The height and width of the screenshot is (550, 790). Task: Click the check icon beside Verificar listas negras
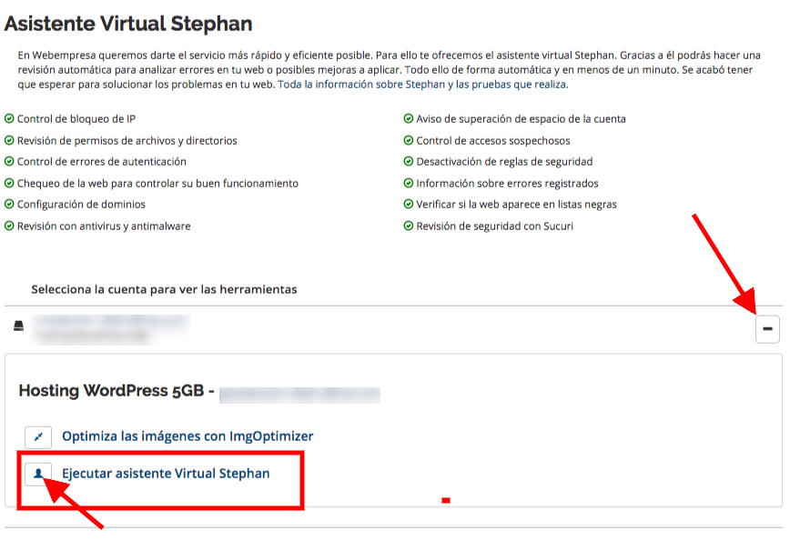click(x=410, y=205)
